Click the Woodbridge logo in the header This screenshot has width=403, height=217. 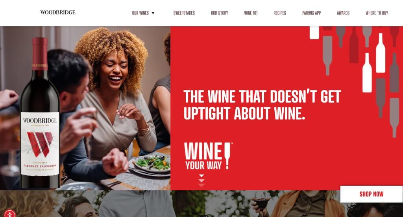coord(58,12)
